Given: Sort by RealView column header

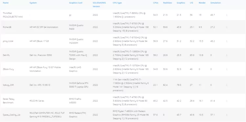Looking at the screenshot, I should point(167,3).
